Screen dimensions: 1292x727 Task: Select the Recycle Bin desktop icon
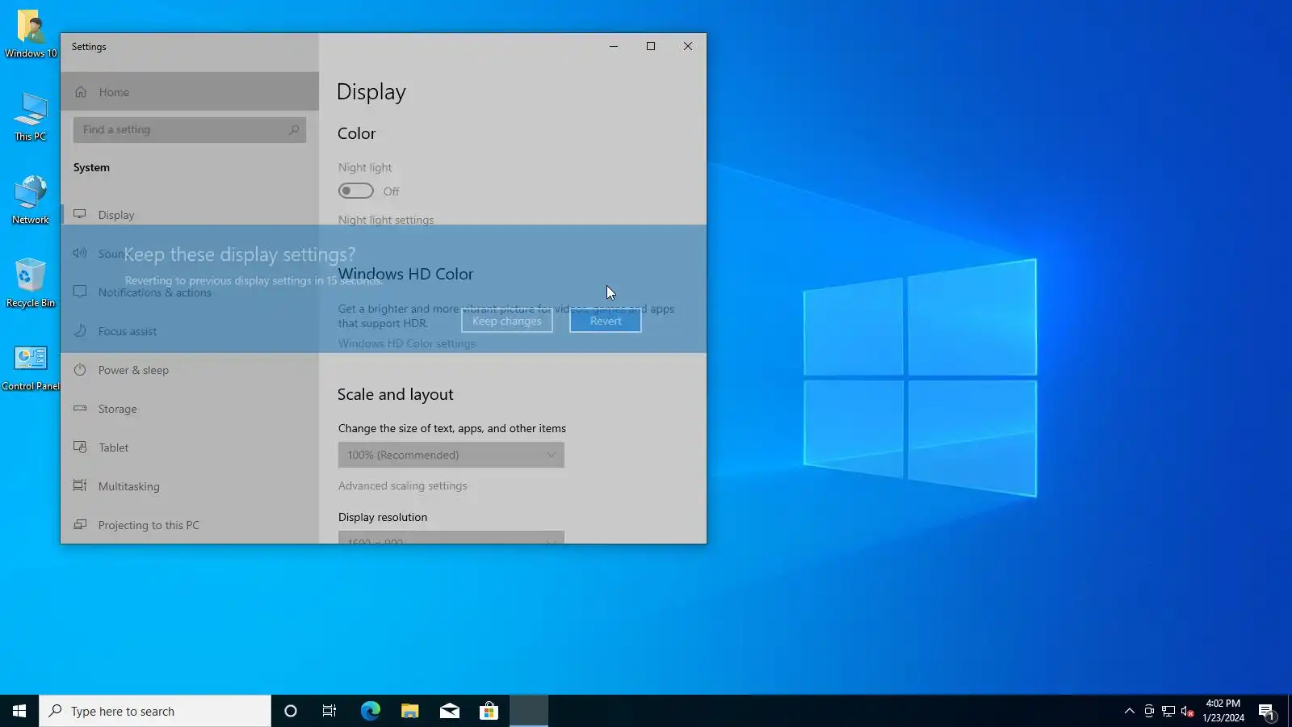click(31, 284)
